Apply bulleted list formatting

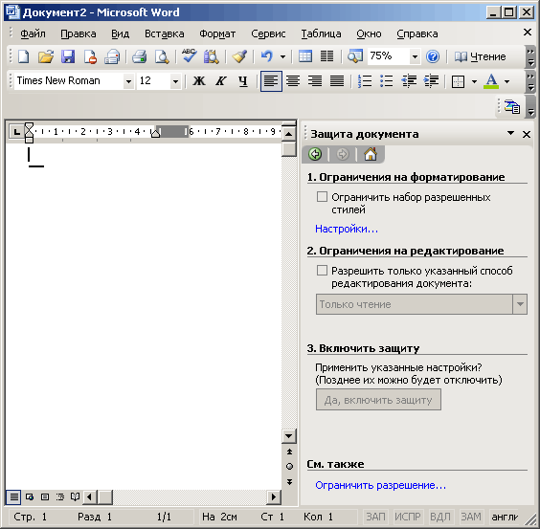tap(387, 81)
